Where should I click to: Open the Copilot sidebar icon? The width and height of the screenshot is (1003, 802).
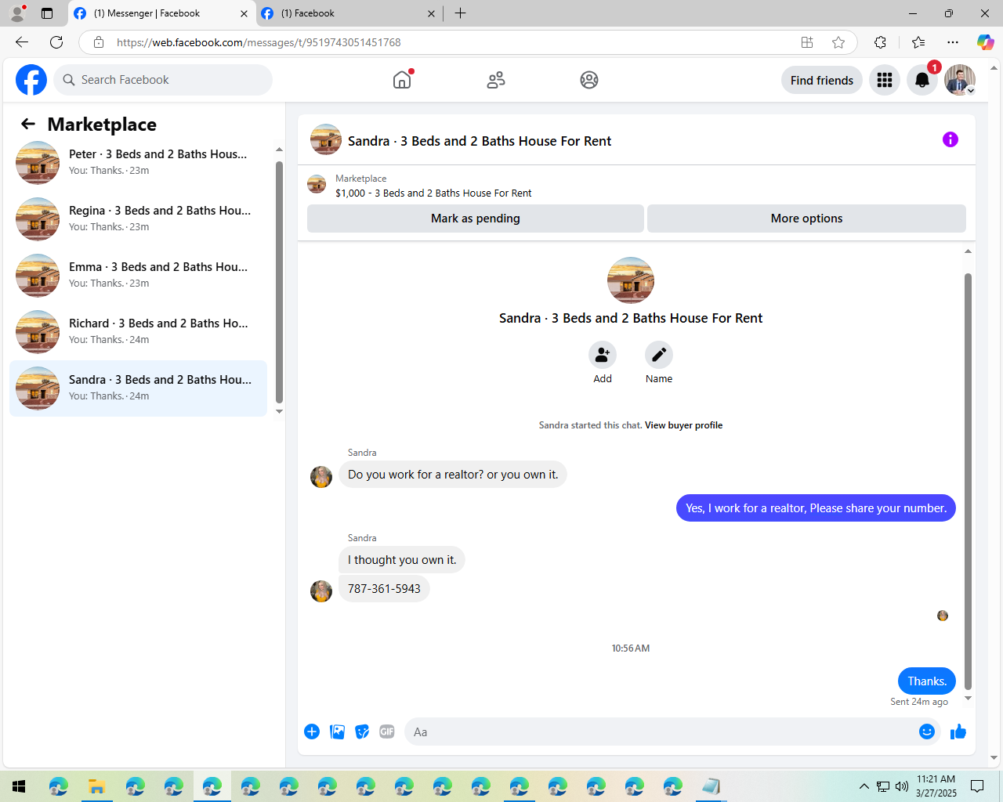pos(985,42)
